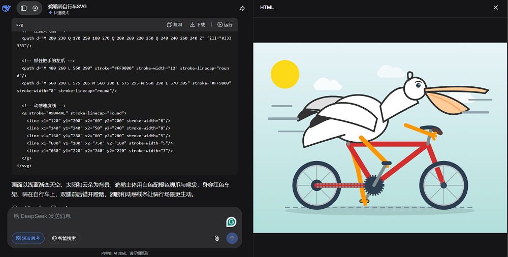Copy the SVG code block
Viewport: 508px width, 257px height.
(x=174, y=24)
